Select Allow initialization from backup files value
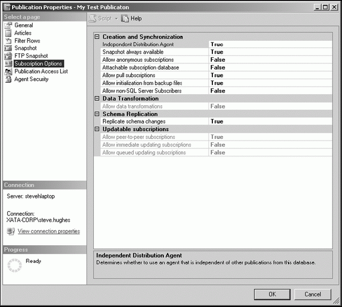This screenshot has width=342, height=307. 270,83
